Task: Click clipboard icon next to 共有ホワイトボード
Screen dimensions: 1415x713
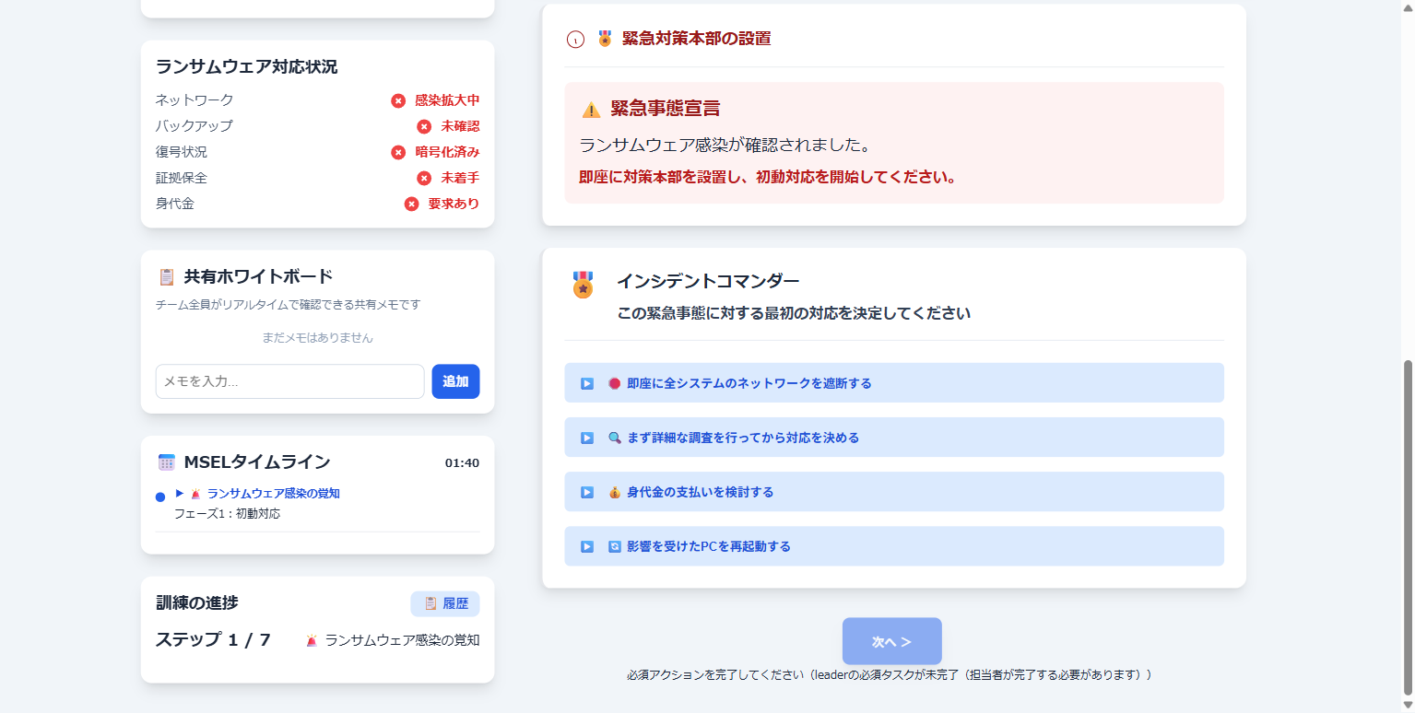Action: [167, 276]
